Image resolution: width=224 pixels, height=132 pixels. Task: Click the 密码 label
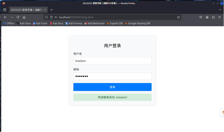(76, 69)
